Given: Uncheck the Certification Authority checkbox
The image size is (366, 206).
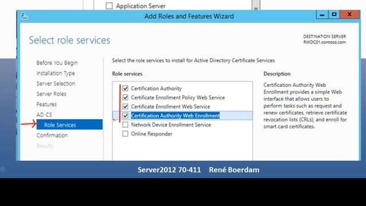Looking at the screenshot, I should point(125,88).
